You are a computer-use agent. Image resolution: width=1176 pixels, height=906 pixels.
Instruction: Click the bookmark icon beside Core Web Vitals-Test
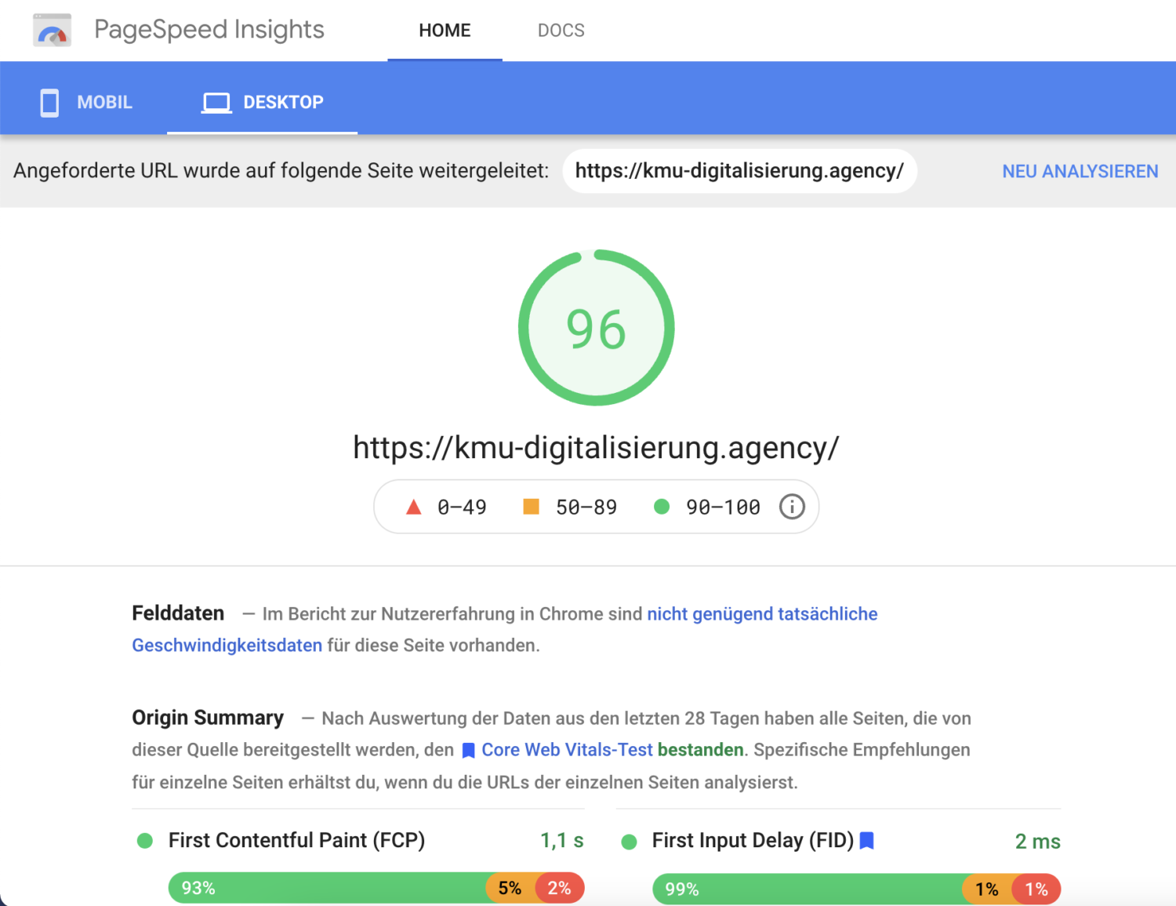(467, 750)
